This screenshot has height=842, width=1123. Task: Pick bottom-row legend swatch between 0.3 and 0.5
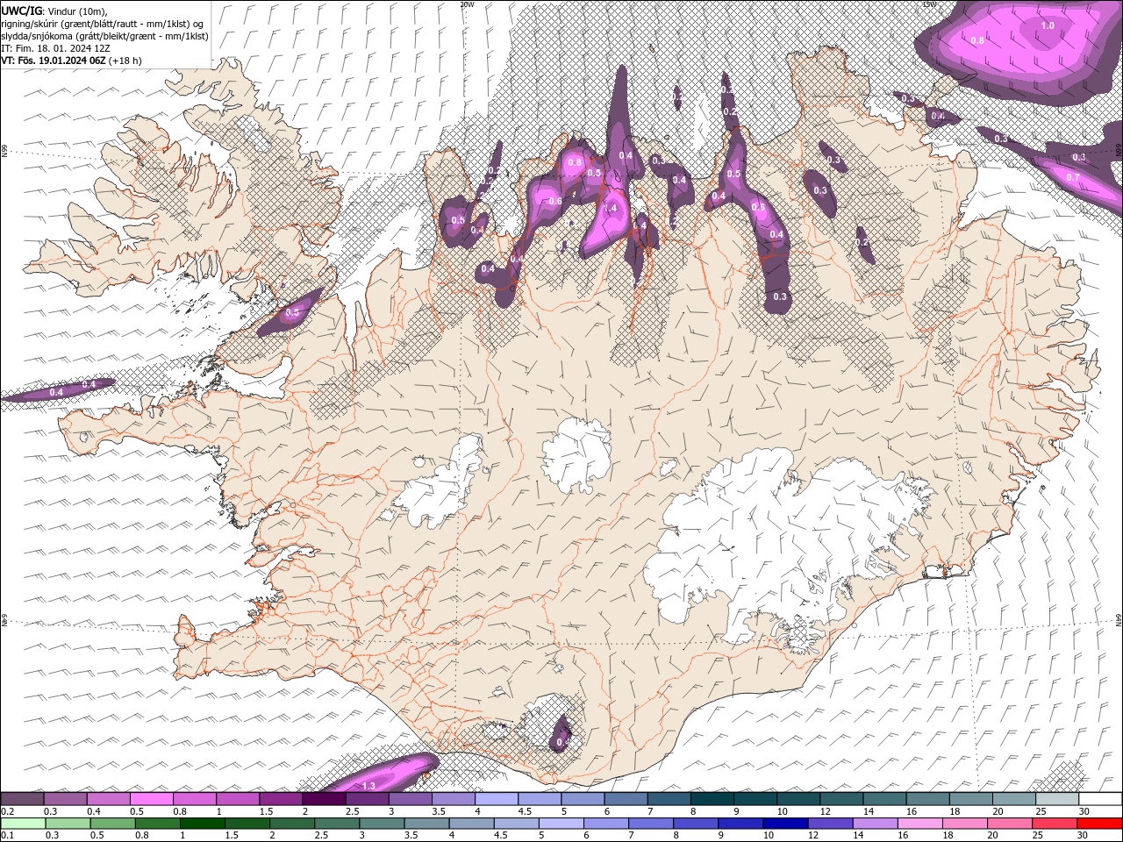click(x=68, y=823)
